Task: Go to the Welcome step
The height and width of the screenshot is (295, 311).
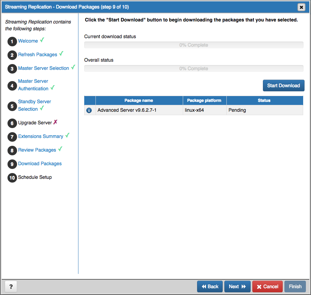Action: [28, 41]
